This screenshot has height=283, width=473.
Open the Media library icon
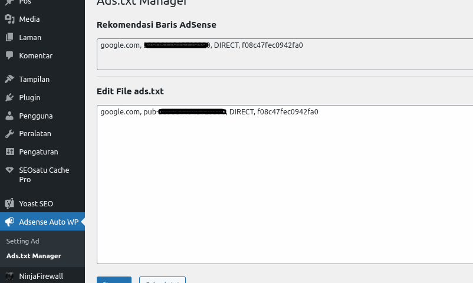click(x=9, y=19)
